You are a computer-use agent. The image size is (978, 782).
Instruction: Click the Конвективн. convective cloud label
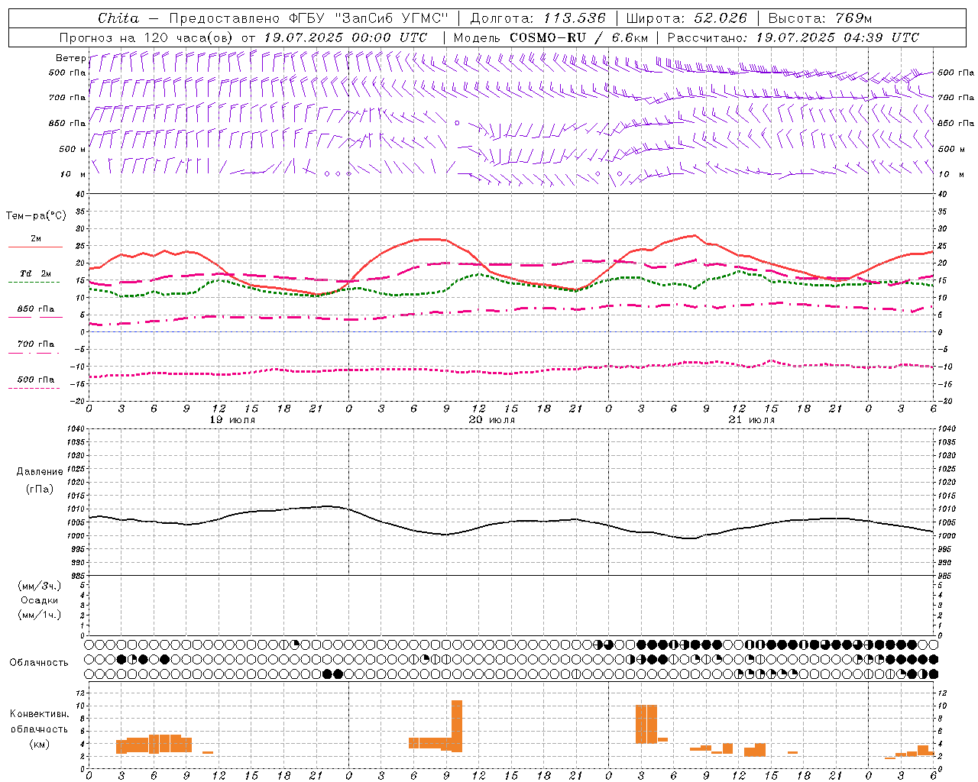point(40,714)
